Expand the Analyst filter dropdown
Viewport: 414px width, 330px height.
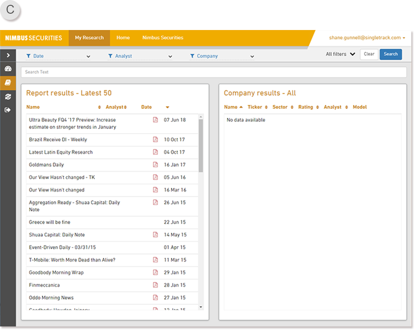[139, 56]
